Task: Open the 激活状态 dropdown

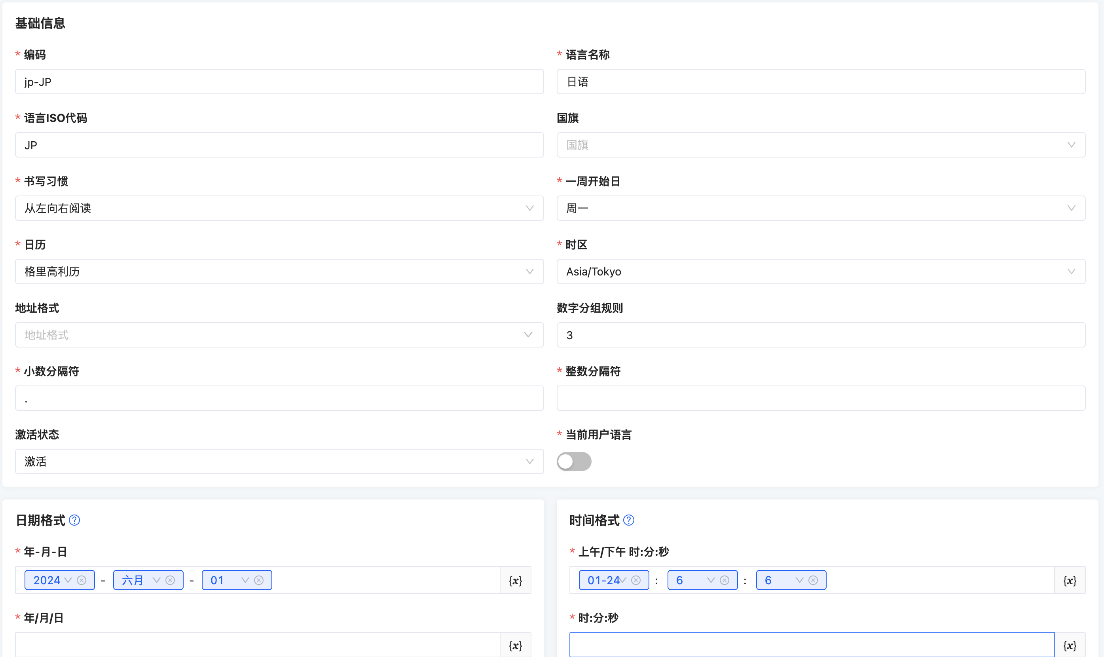Action: tap(279, 461)
